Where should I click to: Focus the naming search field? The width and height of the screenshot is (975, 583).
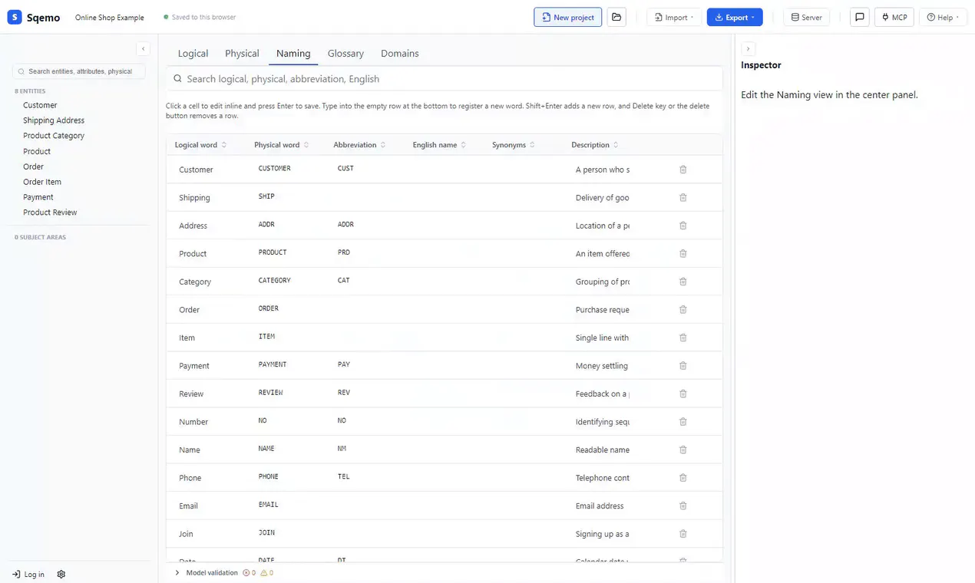(x=445, y=78)
